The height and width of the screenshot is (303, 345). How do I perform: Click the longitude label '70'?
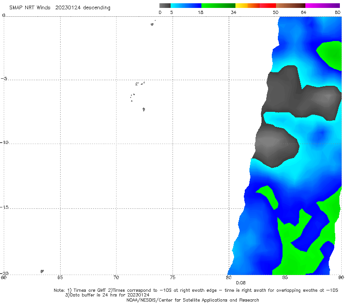[116, 277]
